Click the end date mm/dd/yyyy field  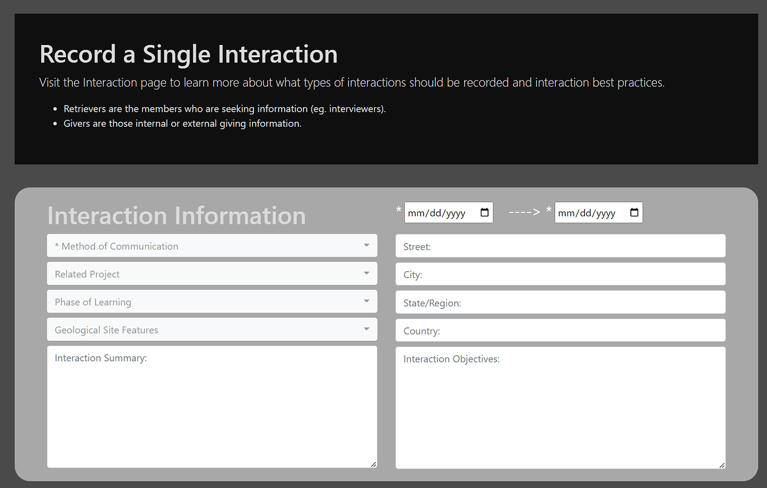pos(599,213)
